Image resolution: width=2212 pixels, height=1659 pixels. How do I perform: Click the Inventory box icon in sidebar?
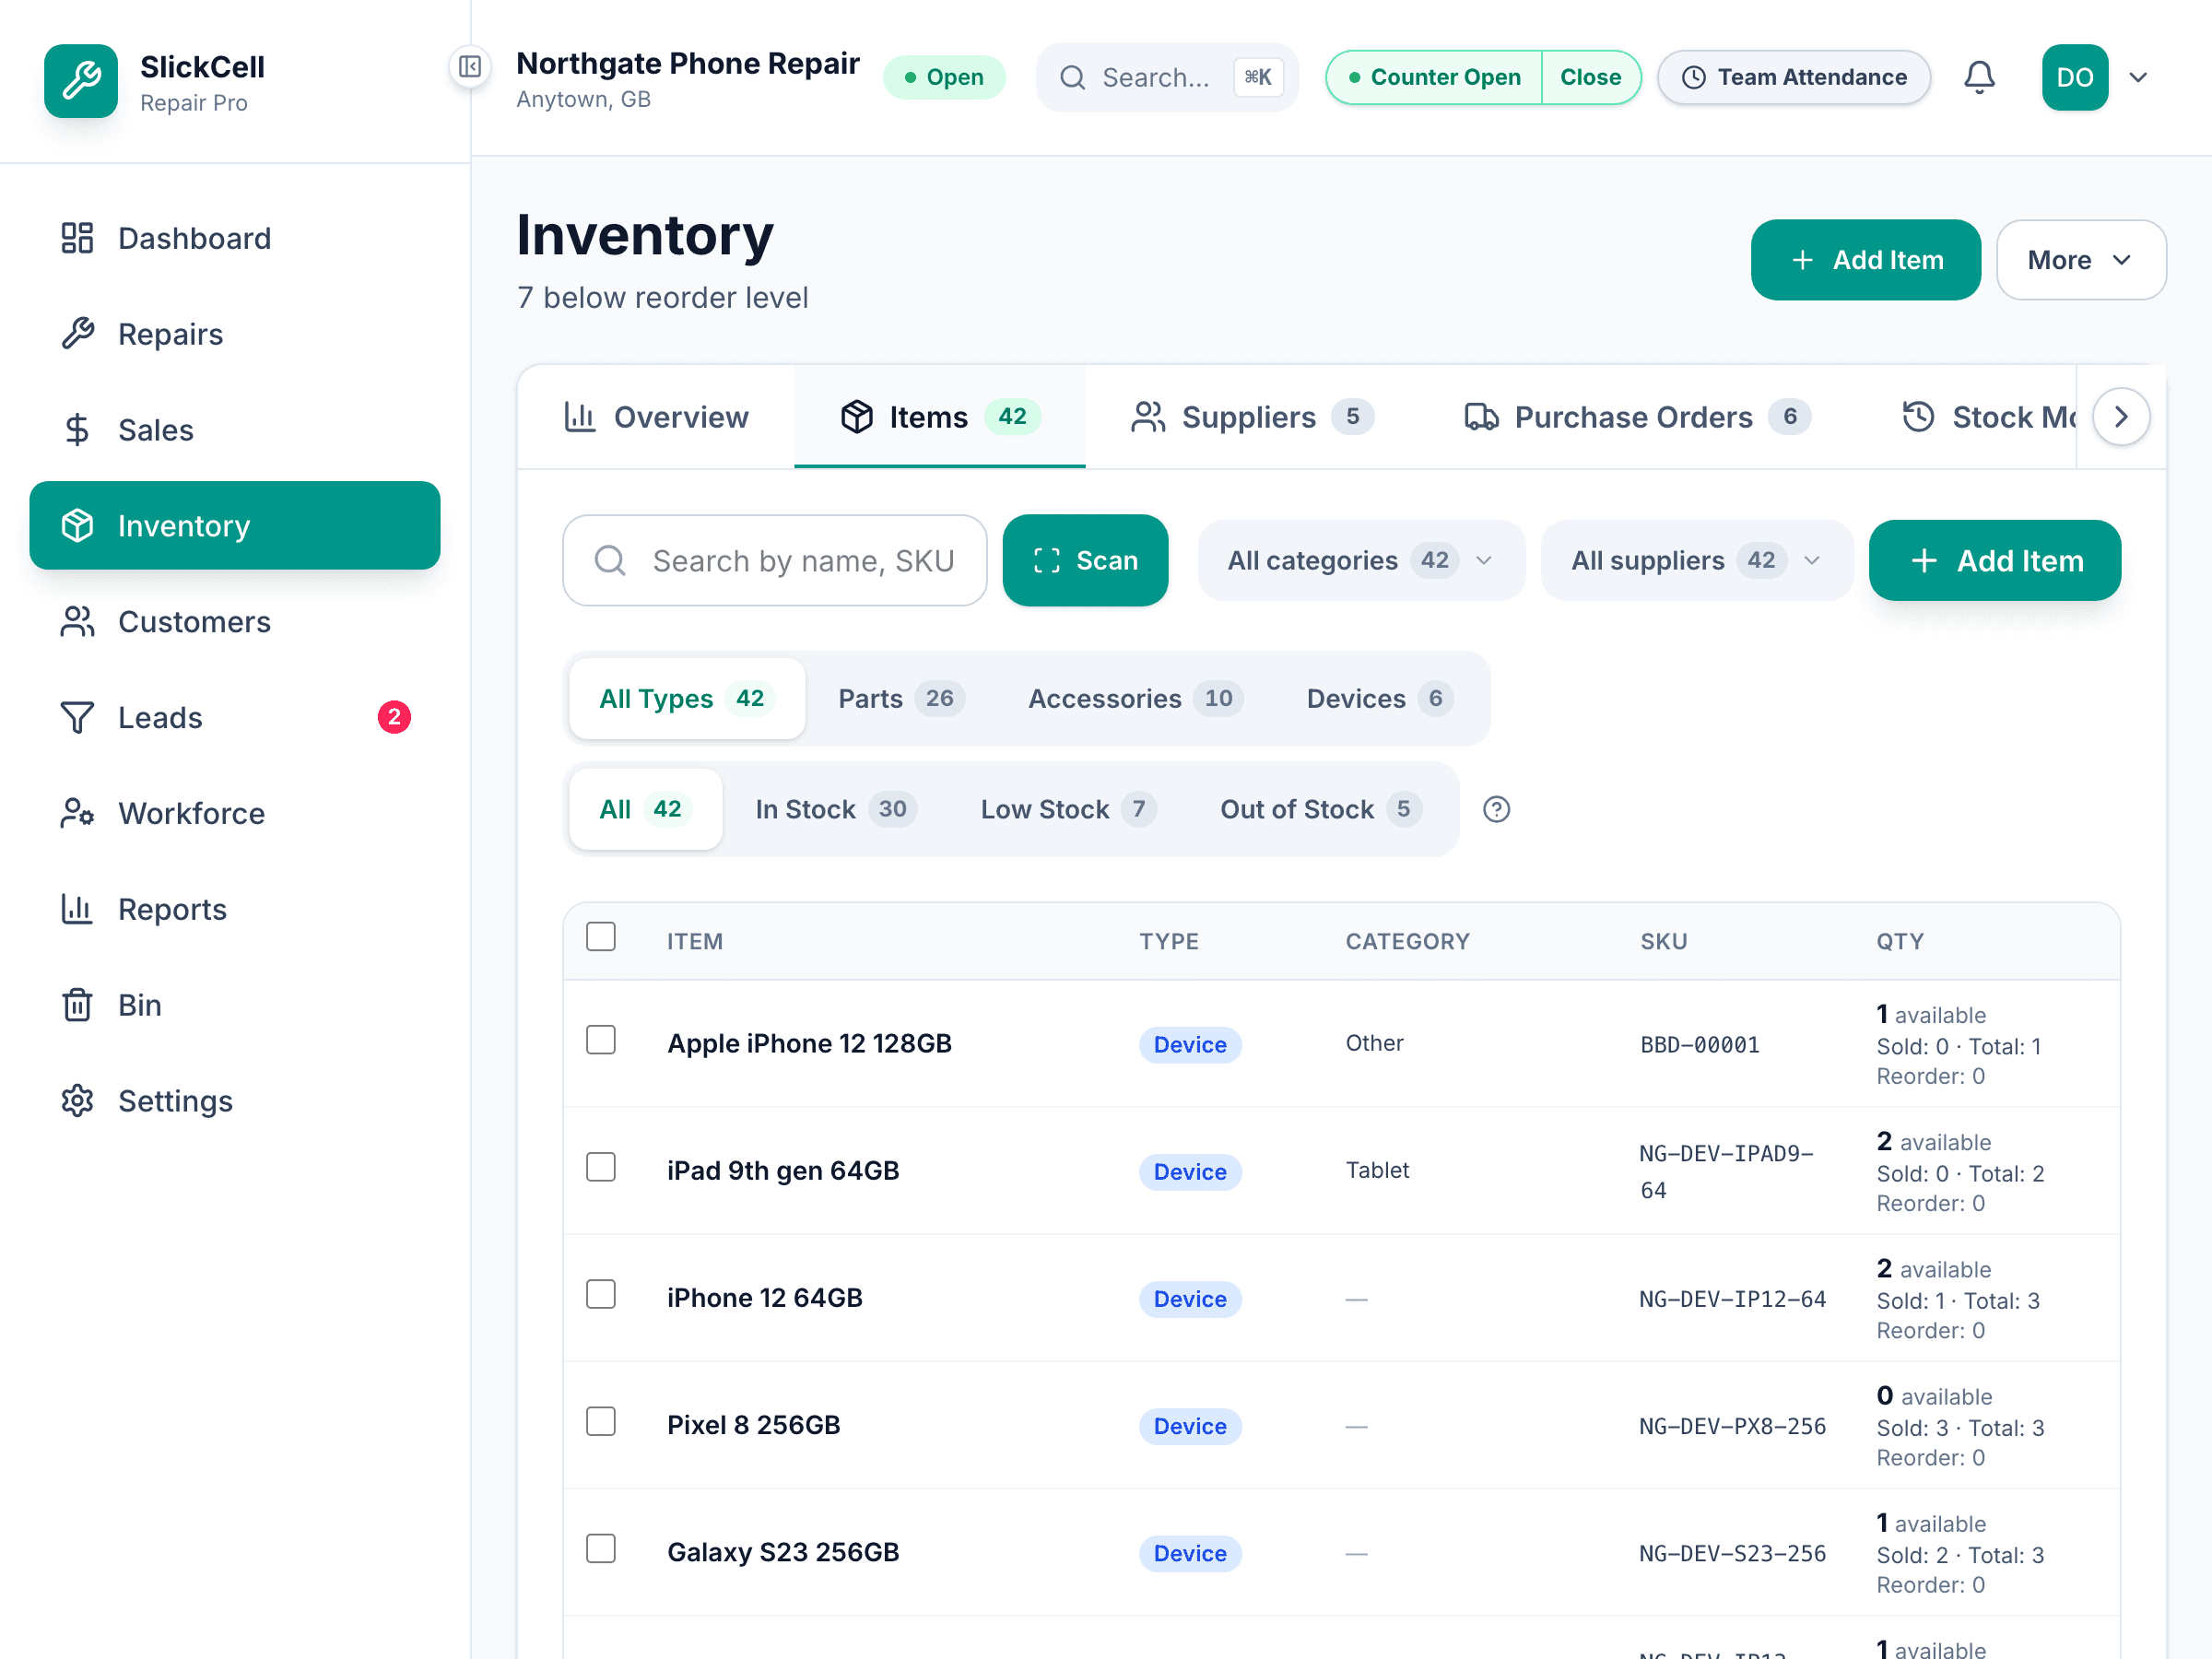[x=77, y=526]
